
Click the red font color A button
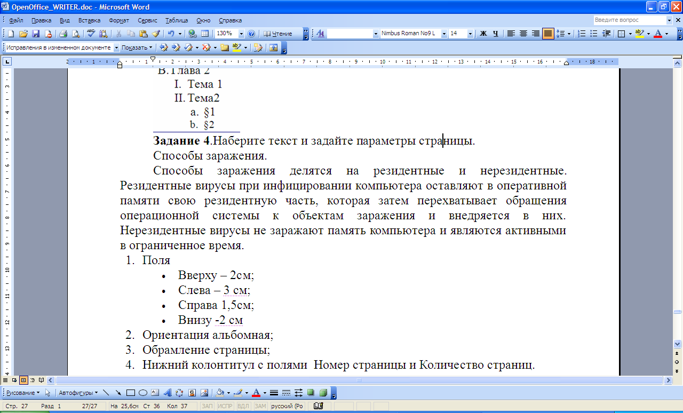point(657,34)
